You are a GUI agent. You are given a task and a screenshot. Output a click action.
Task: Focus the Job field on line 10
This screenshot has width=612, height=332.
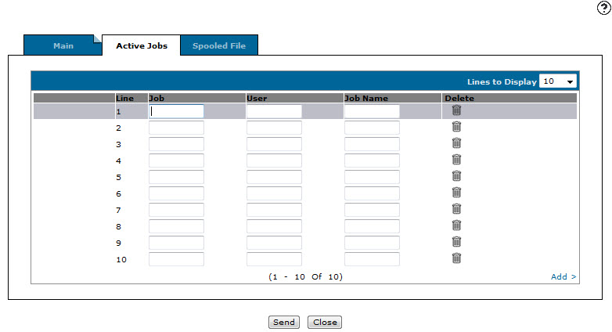click(176, 259)
